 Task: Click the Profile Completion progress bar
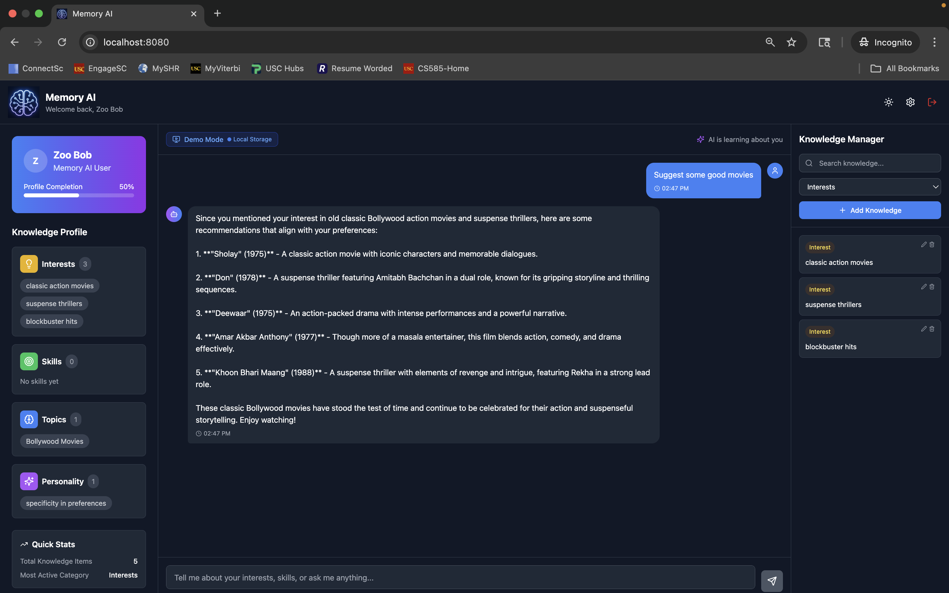78,195
